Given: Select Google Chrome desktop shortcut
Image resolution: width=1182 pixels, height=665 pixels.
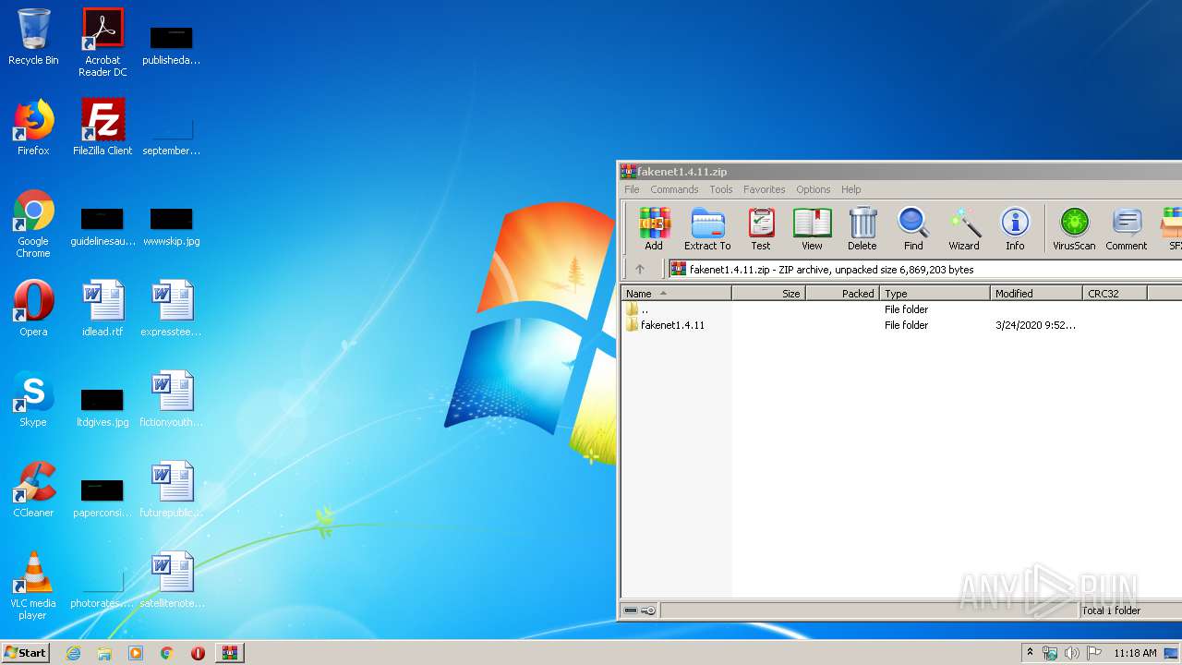Looking at the screenshot, I should click(33, 224).
